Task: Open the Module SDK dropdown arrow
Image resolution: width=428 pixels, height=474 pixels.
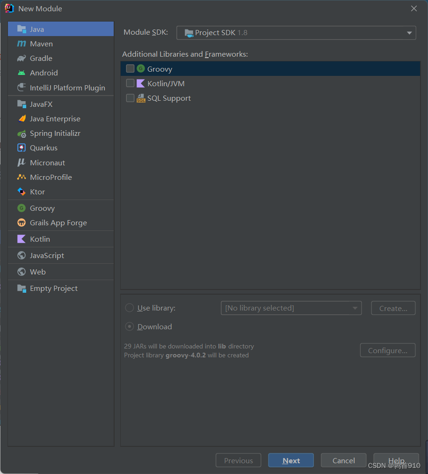Action: (x=409, y=33)
